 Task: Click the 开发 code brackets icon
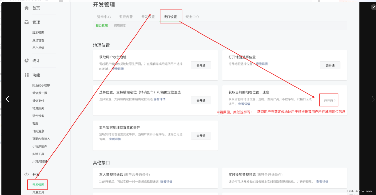(26, 174)
